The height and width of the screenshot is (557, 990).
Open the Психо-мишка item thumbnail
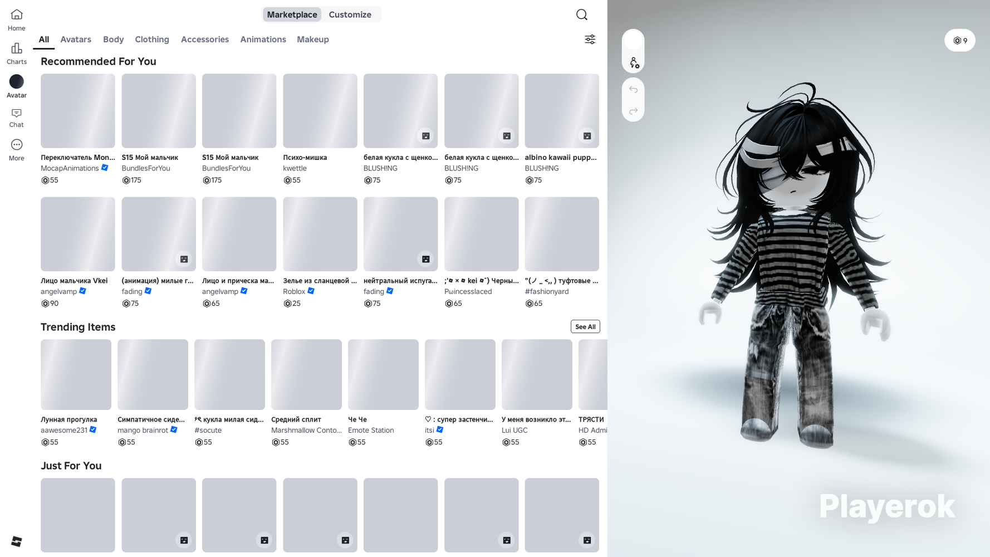320,111
